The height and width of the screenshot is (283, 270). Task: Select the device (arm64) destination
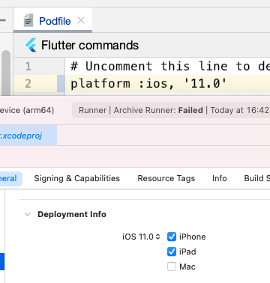27,110
